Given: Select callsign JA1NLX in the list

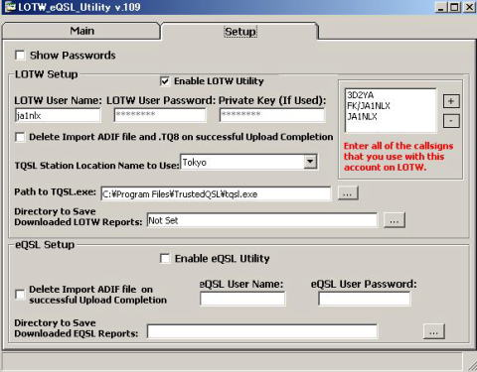Looking at the screenshot, I should [362, 116].
